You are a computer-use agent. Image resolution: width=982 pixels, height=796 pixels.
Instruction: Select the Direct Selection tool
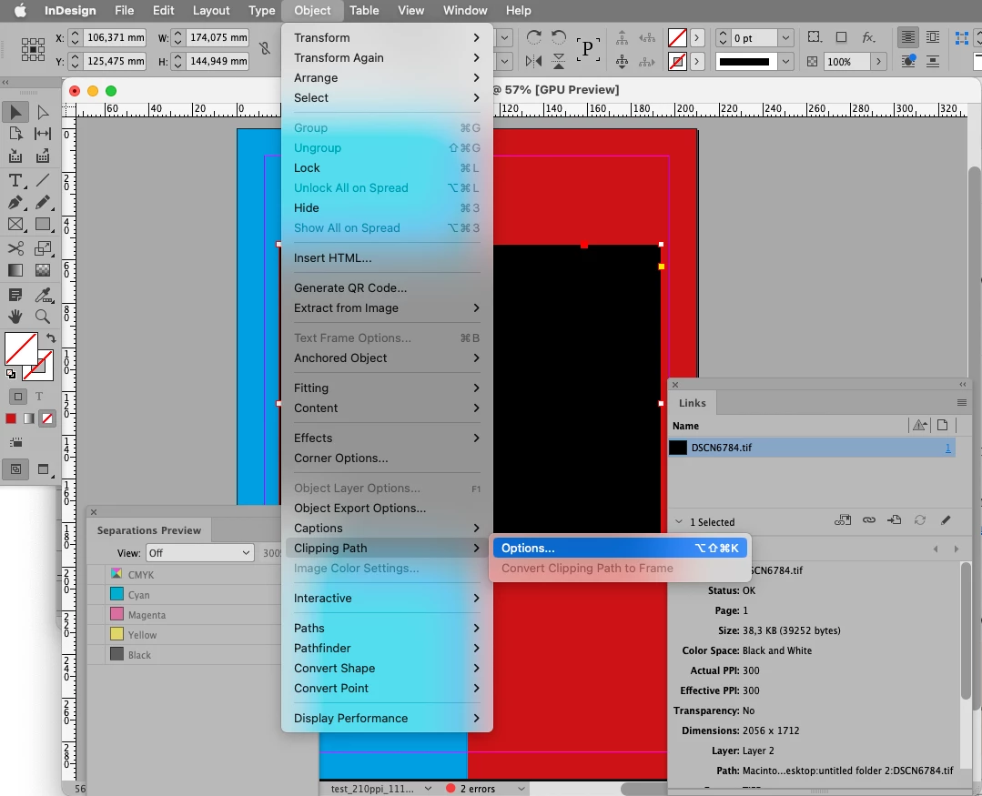click(x=43, y=112)
